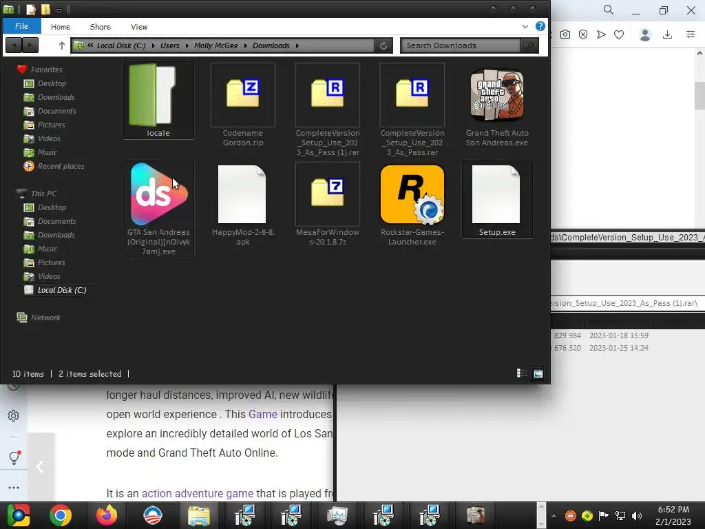Image resolution: width=705 pixels, height=529 pixels.
Task: Expand the ribbon with the chevron
Action: coord(525,27)
